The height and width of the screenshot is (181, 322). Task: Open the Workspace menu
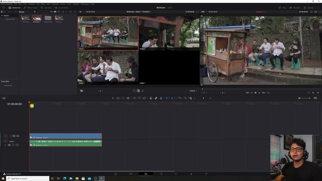pyautogui.click(x=85, y=4)
